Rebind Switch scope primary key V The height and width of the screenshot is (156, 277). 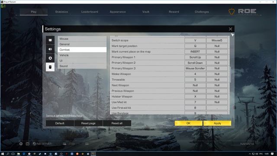click(x=195, y=40)
